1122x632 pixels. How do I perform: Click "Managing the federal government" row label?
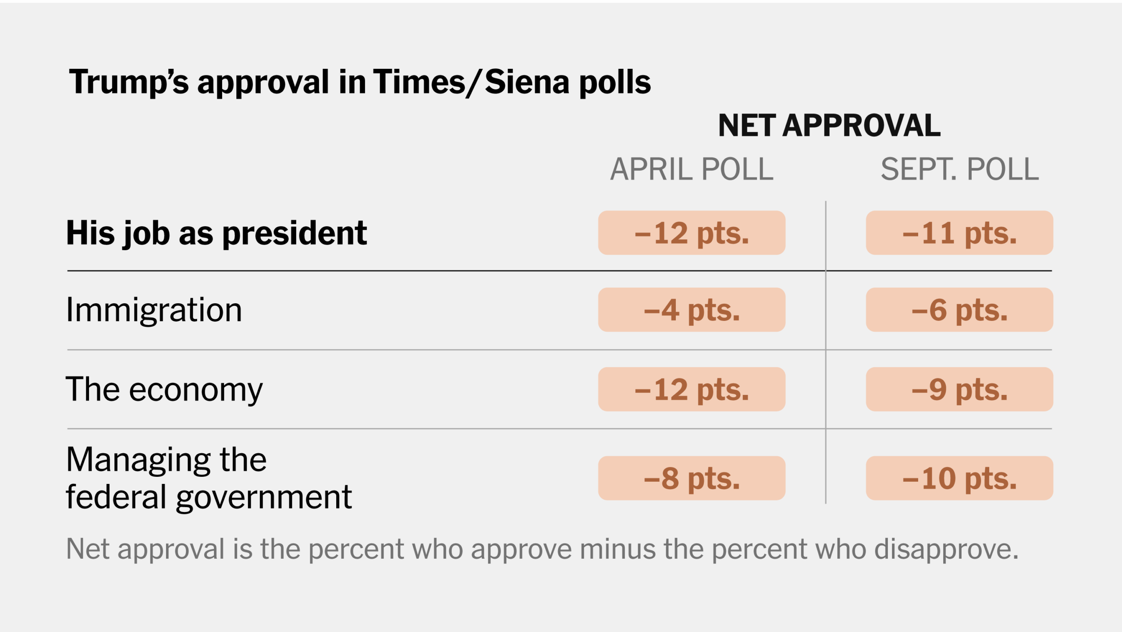pos(209,478)
